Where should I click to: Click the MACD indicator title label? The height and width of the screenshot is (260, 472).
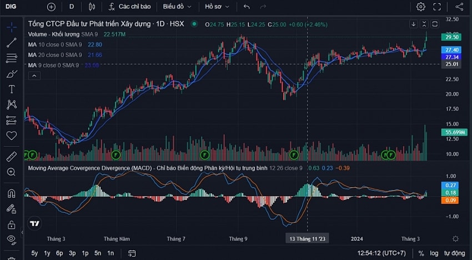click(x=148, y=168)
